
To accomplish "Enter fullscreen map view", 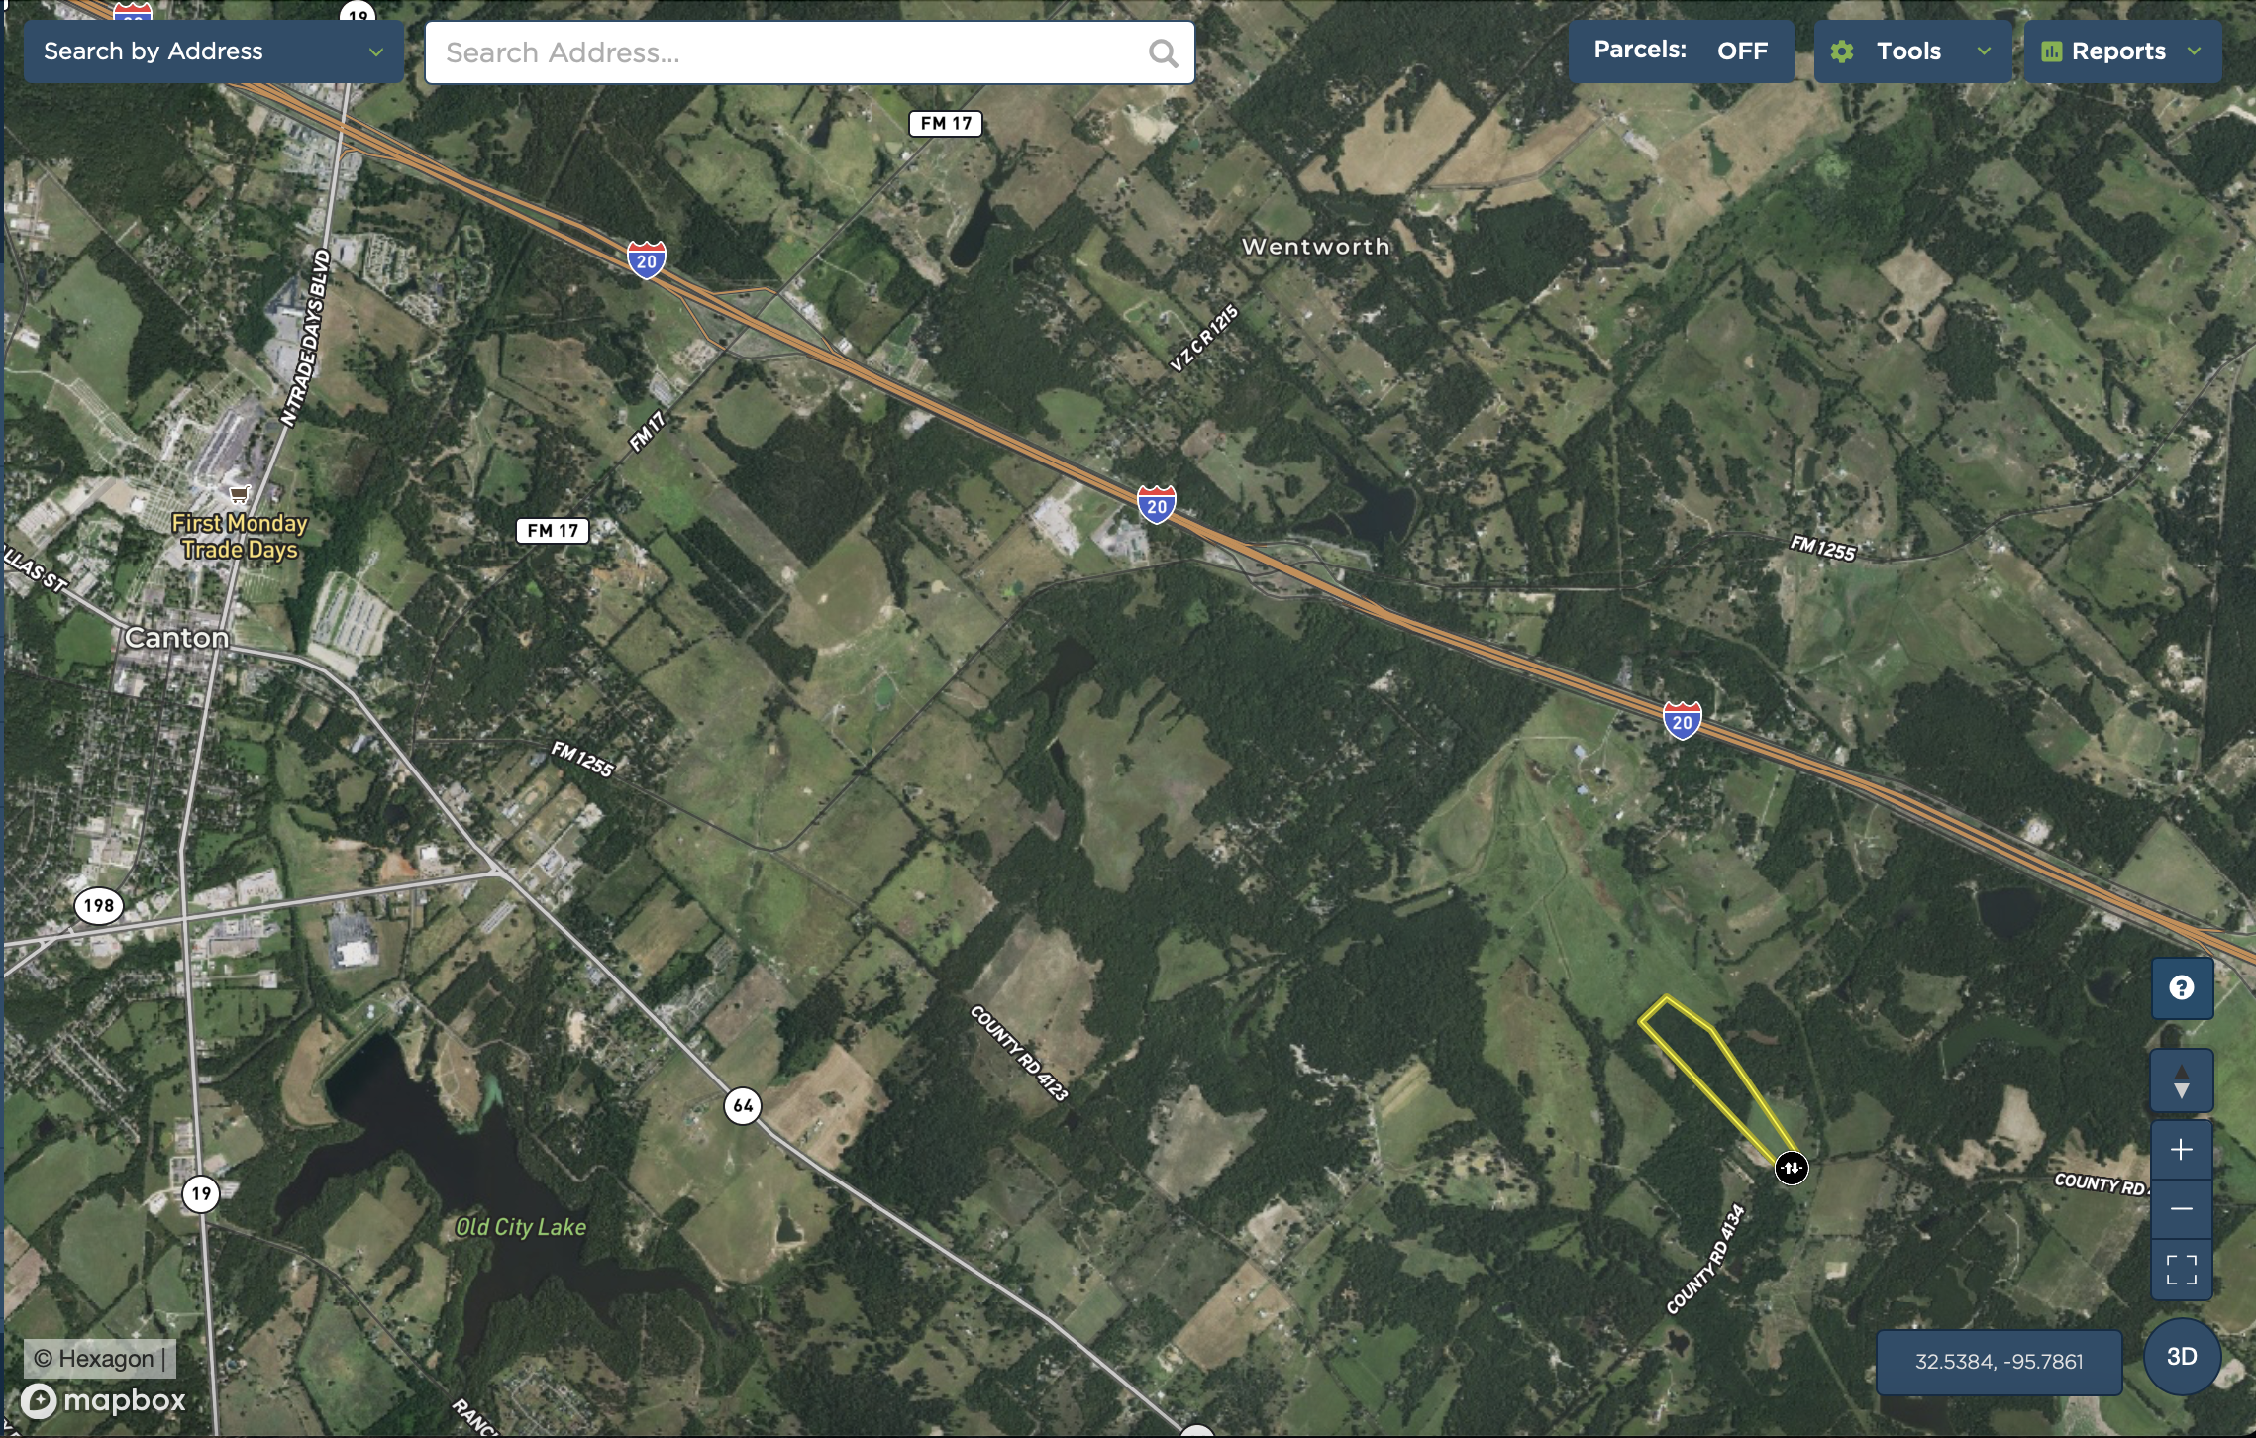I will pos(2182,1269).
